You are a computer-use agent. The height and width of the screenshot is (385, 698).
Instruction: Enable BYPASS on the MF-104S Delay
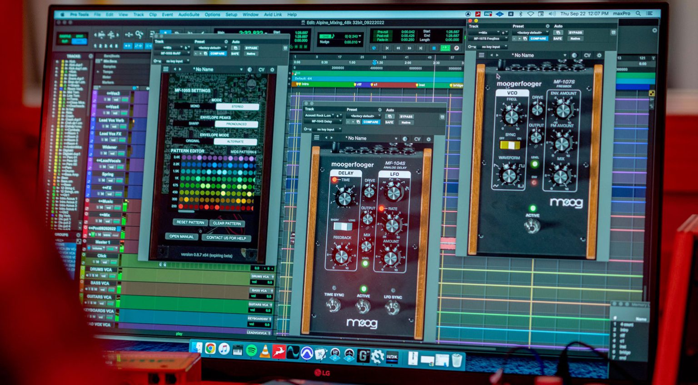tap(405, 116)
